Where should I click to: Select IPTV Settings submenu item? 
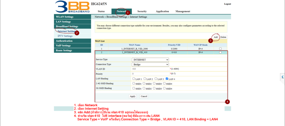pos(65,36)
